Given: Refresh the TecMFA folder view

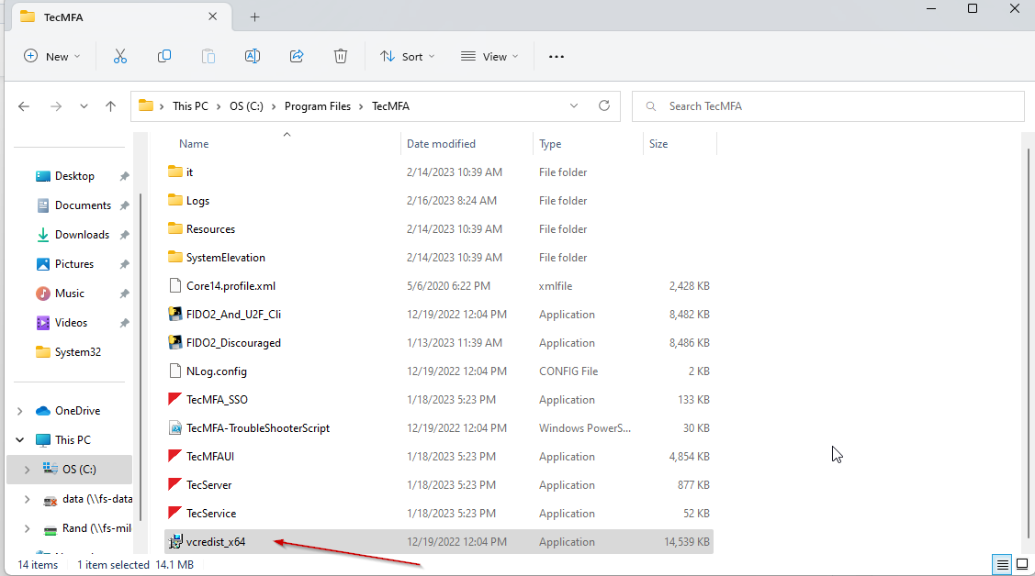Looking at the screenshot, I should pos(603,105).
